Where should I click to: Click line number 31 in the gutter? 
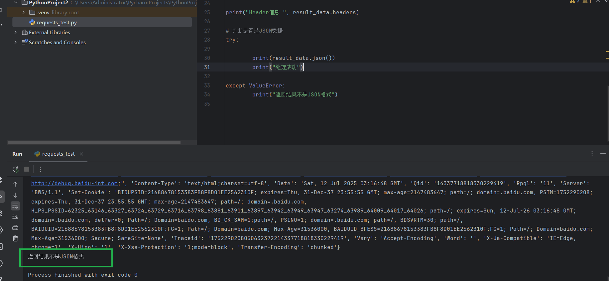point(207,67)
